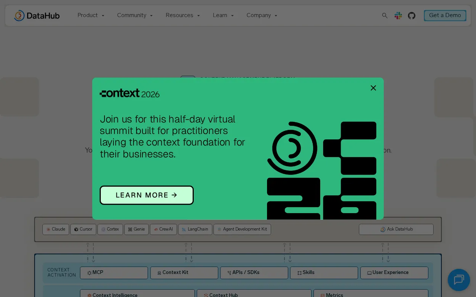Click the Metrics box
The height and width of the screenshot is (297, 476).
point(371,293)
